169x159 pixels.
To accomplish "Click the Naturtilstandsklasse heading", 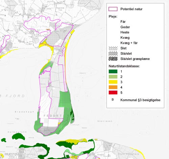I will point(124,66).
